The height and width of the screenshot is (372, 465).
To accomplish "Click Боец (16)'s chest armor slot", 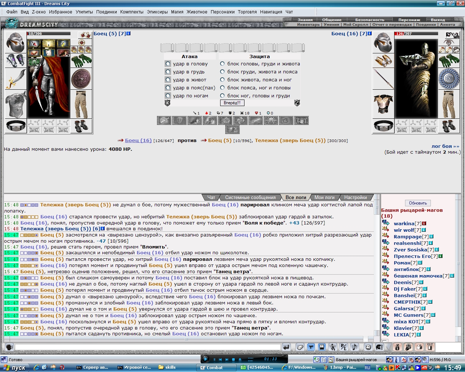I will point(383,104).
